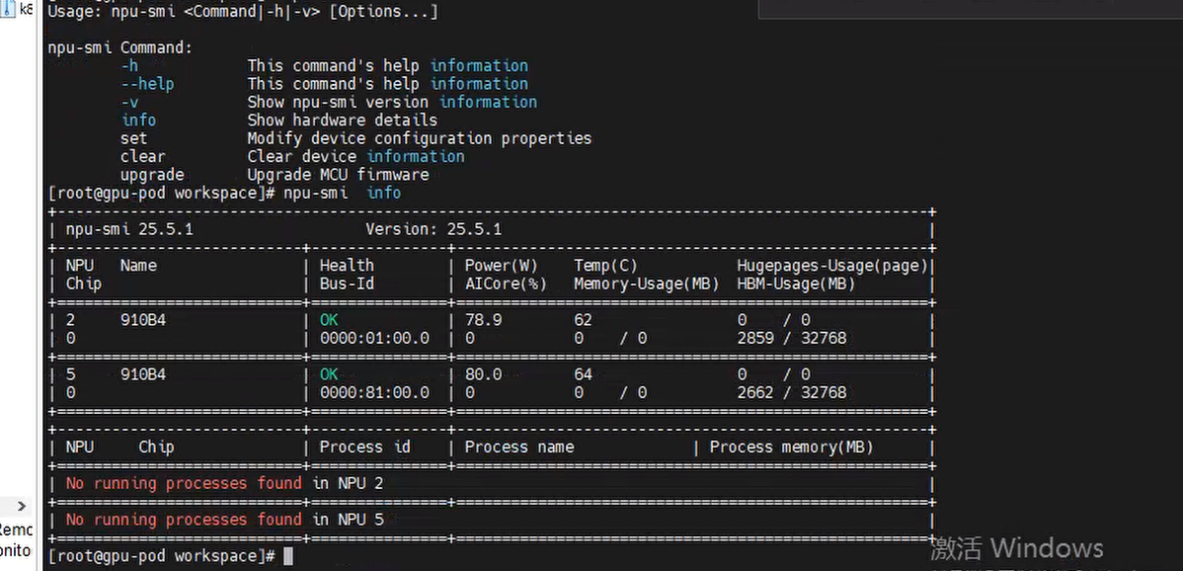Select the -h option text

[129, 65]
